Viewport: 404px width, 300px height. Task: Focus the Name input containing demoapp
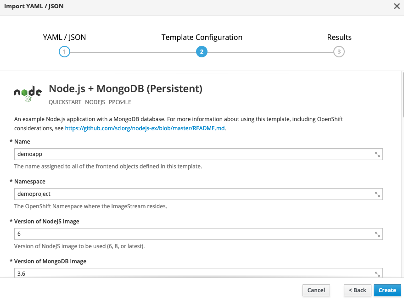[x=198, y=154]
